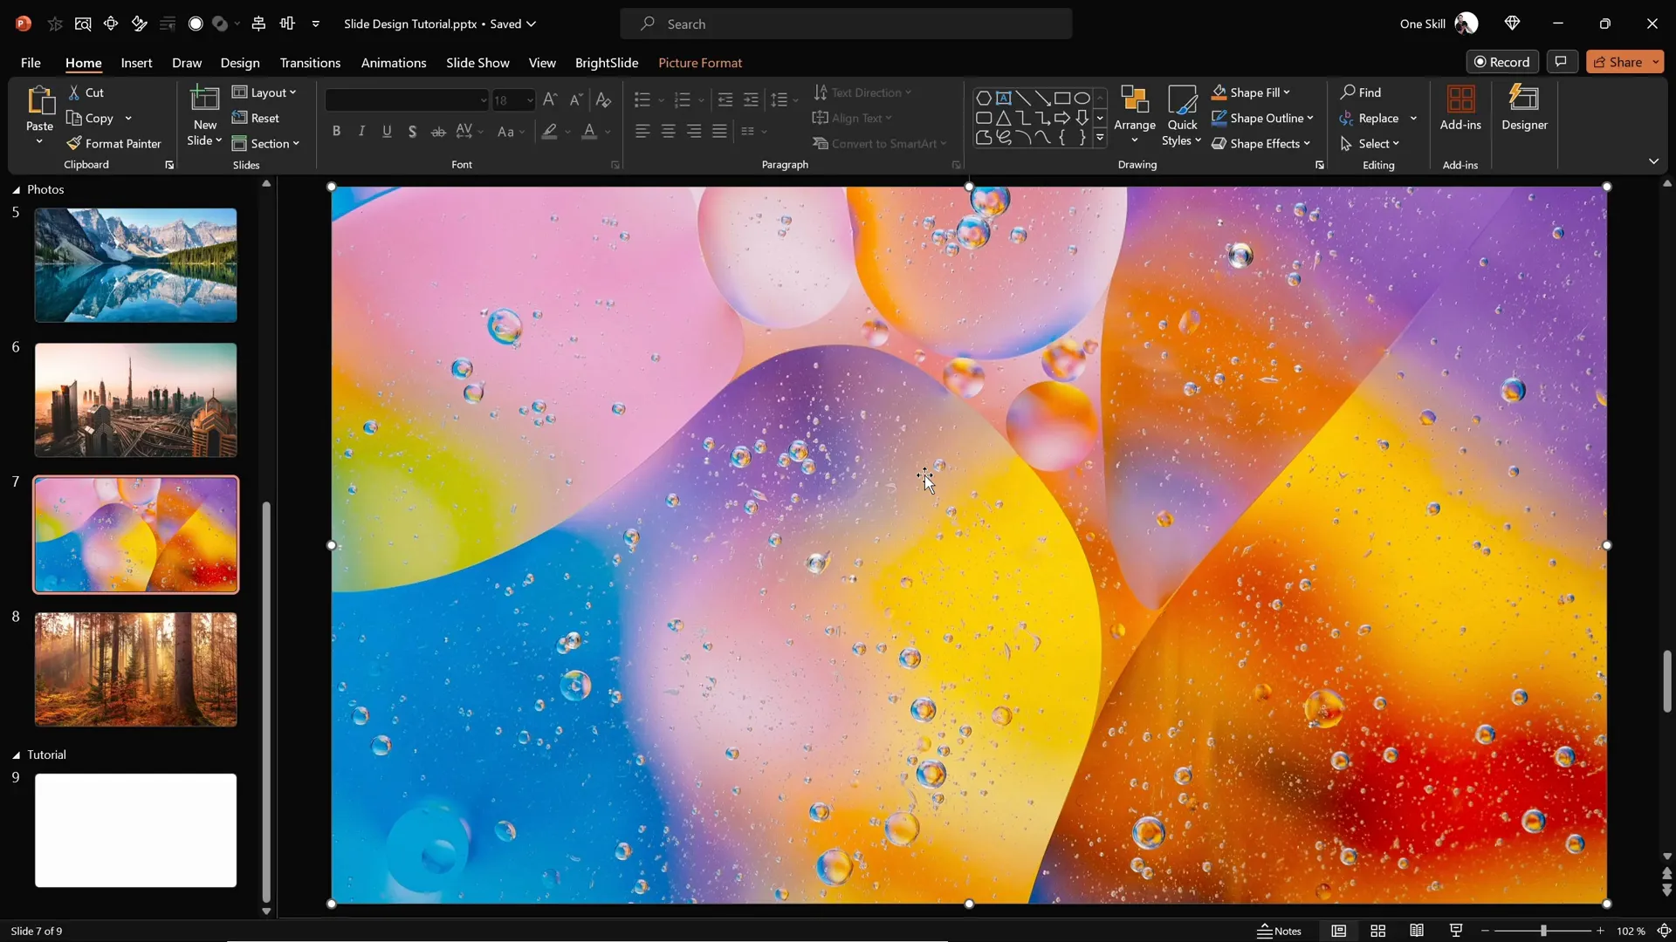
Task: Select the Format Painter tool
Action: [x=114, y=143]
